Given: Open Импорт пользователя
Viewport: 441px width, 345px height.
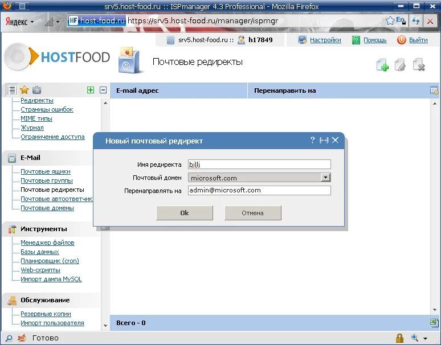Looking at the screenshot, I should point(52,323).
